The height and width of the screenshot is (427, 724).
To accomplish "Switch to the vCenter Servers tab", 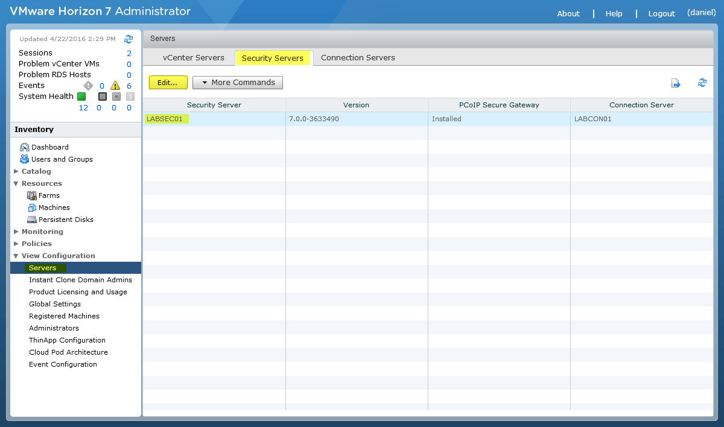I will 194,58.
